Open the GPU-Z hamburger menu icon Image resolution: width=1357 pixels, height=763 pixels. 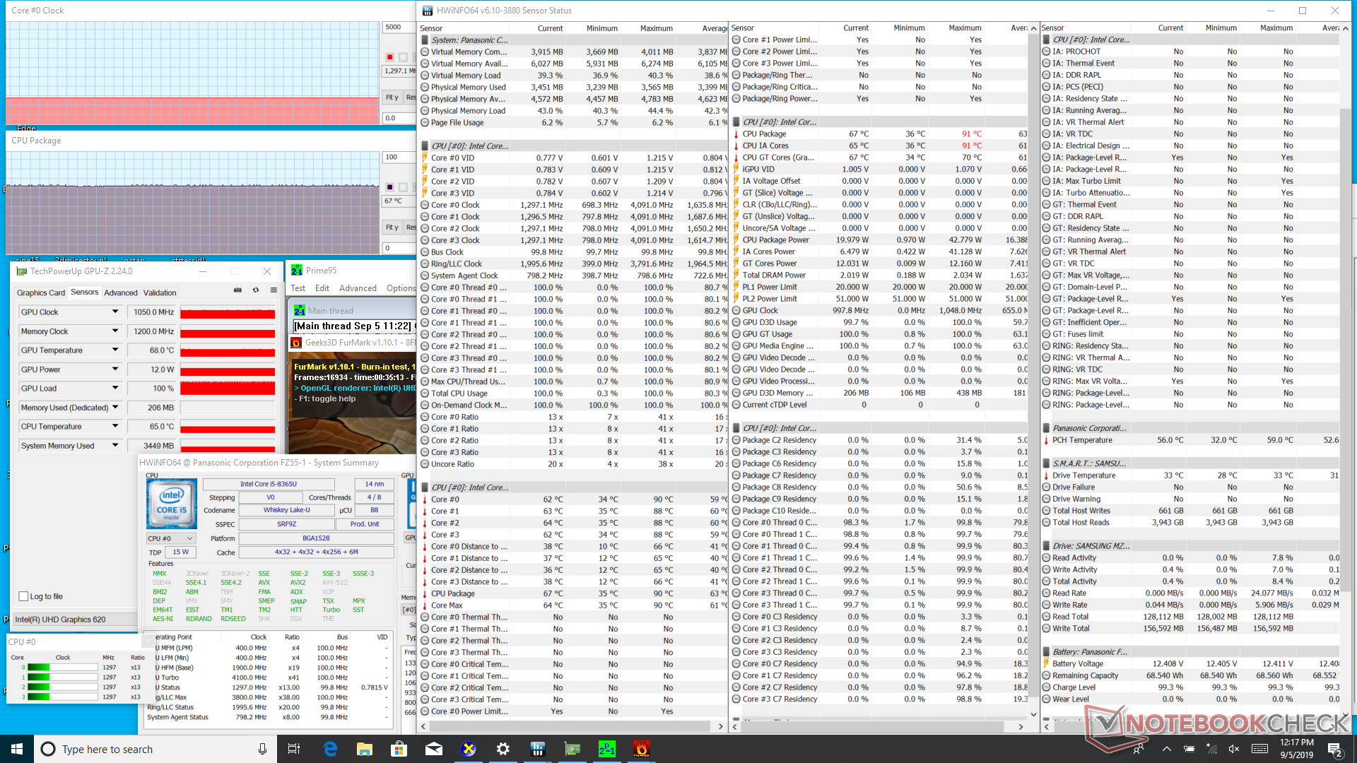pyautogui.click(x=274, y=290)
